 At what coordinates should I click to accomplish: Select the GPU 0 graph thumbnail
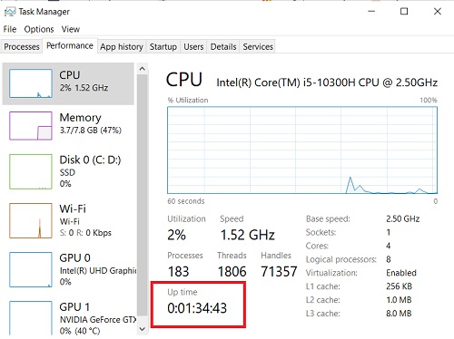(x=31, y=269)
